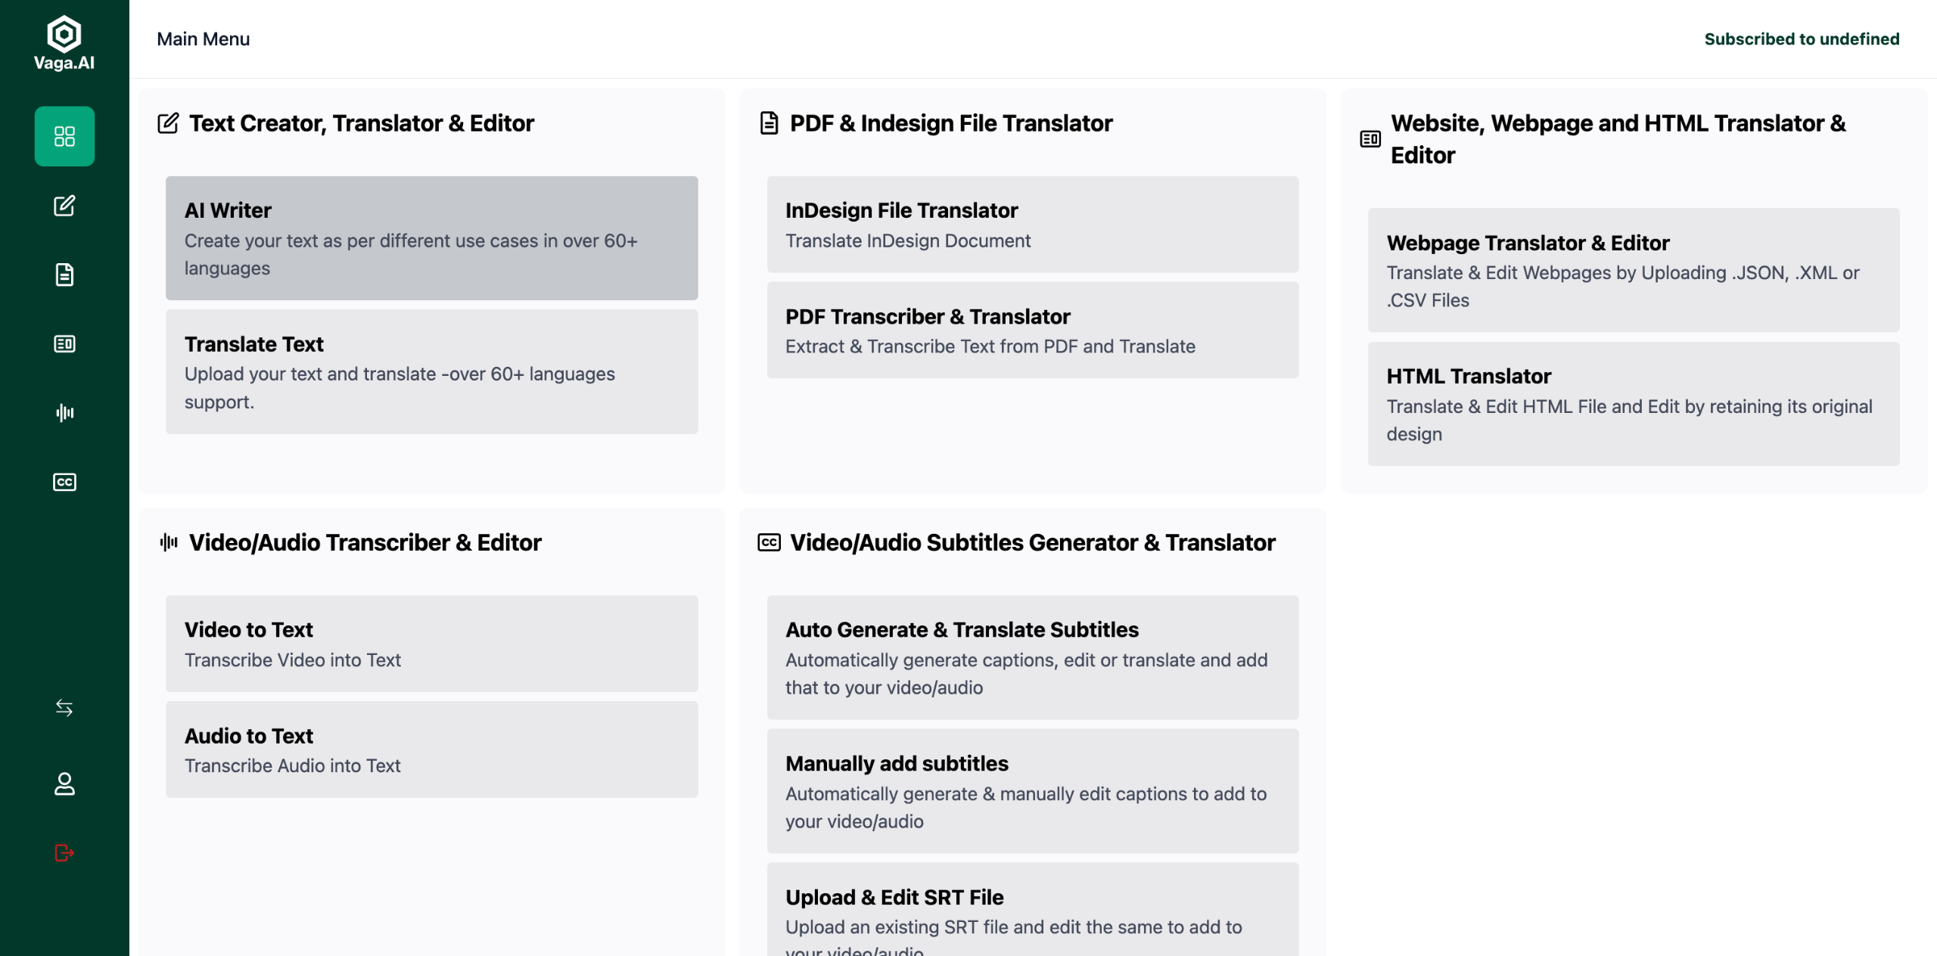Click the Vaga.AI logo in sidebar
The height and width of the screenshot is (956, 1937).
pos(64,44)
